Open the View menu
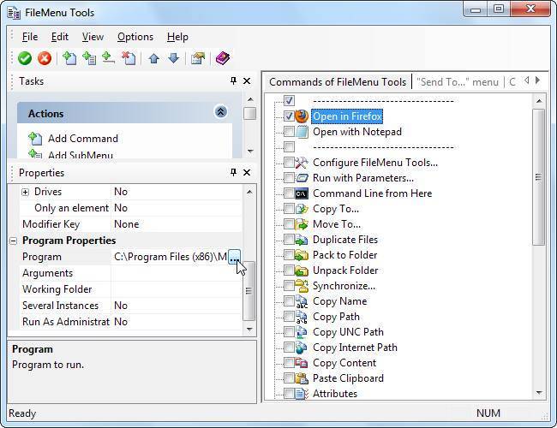This screenshot has width=557, height=428. 93,37
